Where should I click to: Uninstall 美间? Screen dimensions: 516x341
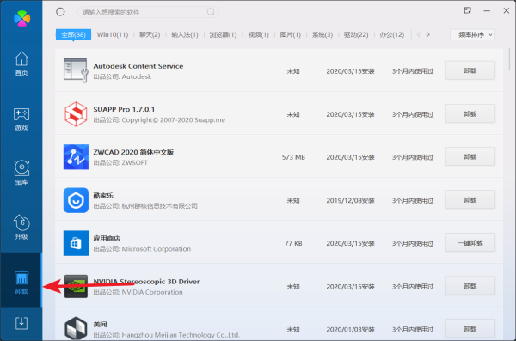(470, 328)
